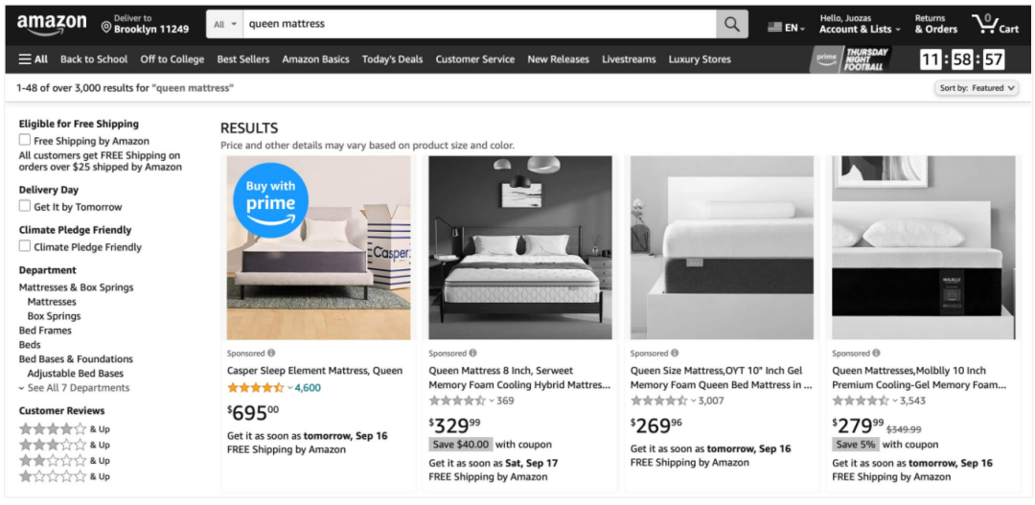1035x505 pixels.
Task: Click the Thursday Night Football banner
Action: [851, 59]
